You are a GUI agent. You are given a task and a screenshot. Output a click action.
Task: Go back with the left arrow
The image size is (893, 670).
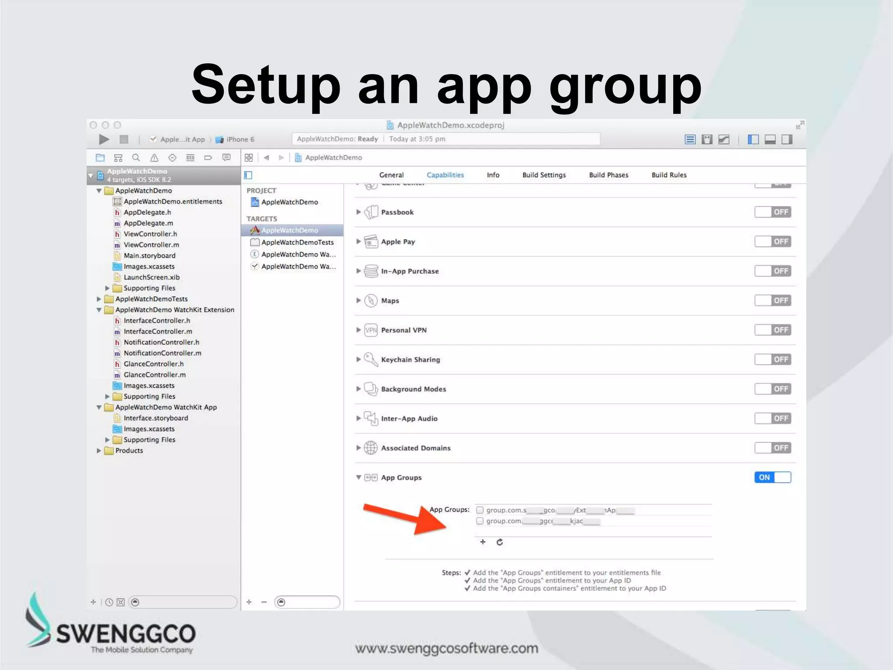point(266,157)
